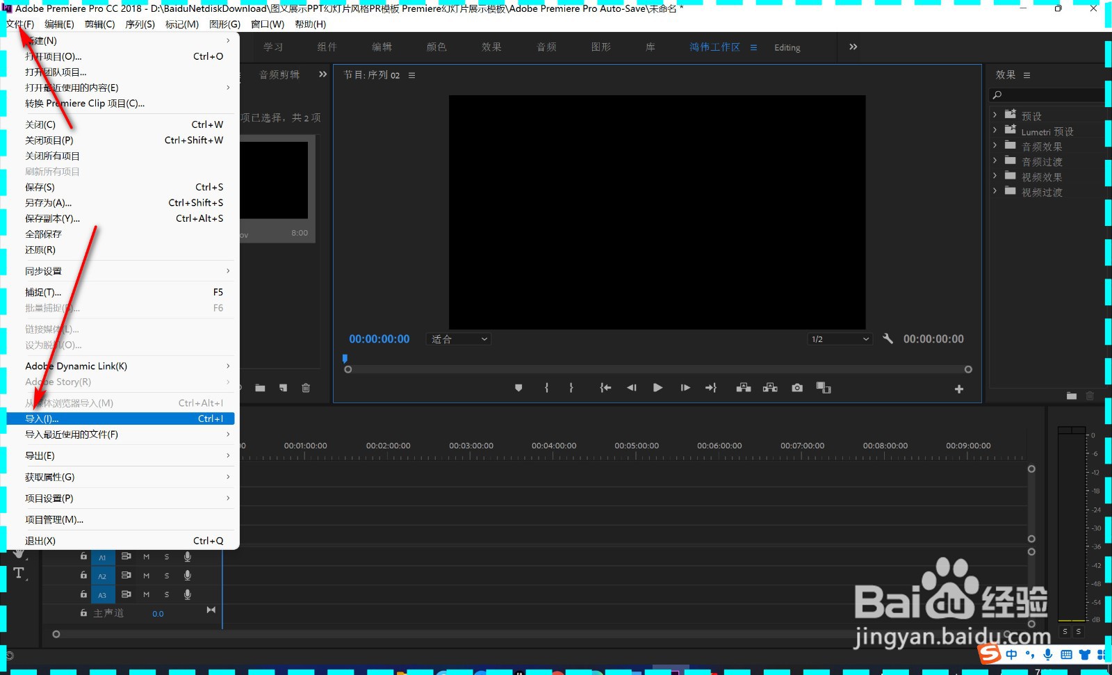Click the Go to Out point icon
Screen dimensions: 1112x675
711,388
